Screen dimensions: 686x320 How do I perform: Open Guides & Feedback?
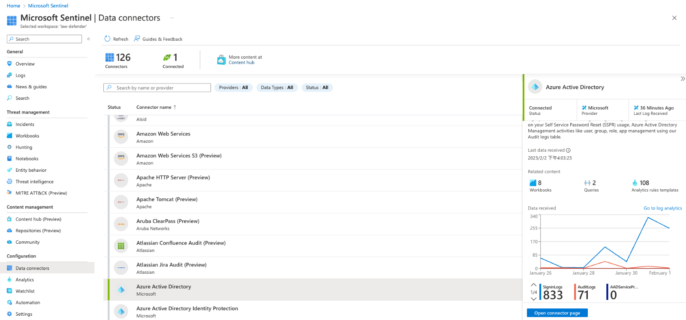coord(158,39)
